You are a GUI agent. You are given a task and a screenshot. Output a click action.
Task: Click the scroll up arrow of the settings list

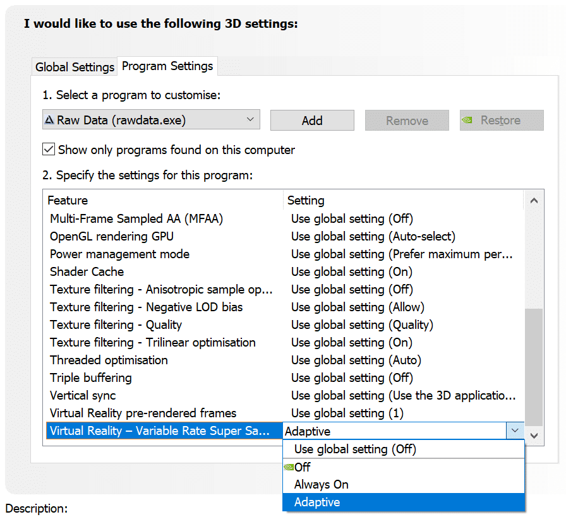tap(534, 201)
